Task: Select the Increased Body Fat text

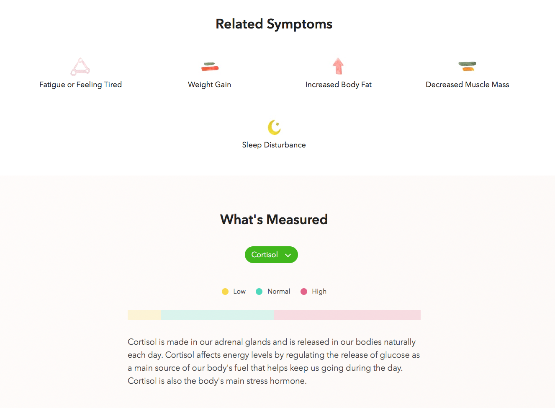Action: [338, 85]
